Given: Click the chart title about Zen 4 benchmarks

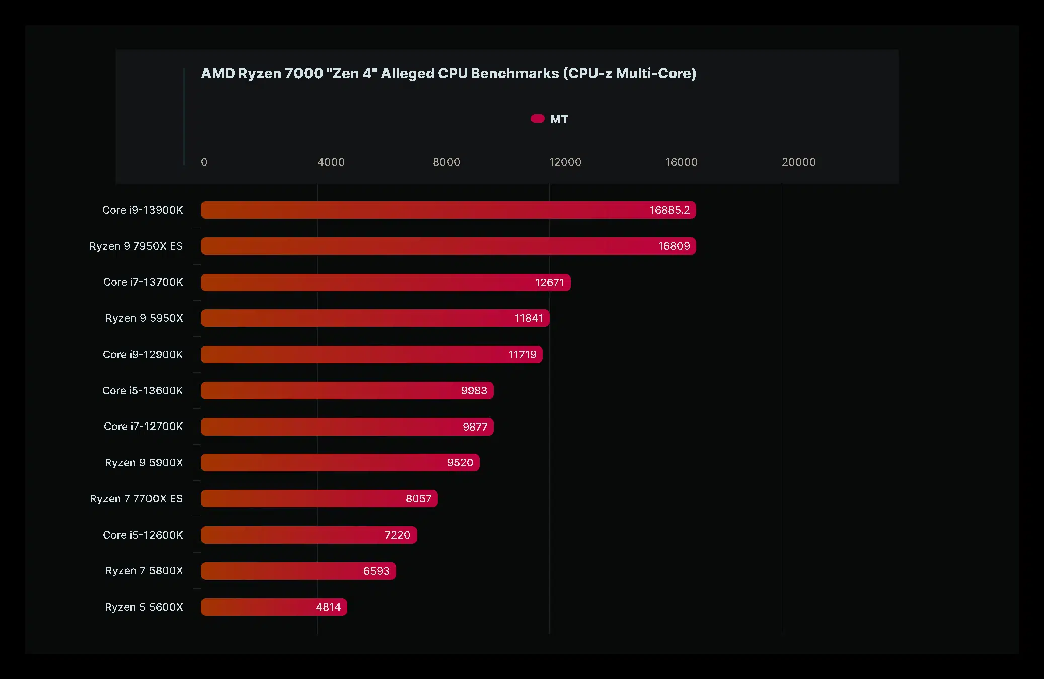Looking at the screenshot, I should [x=449, y=74].
